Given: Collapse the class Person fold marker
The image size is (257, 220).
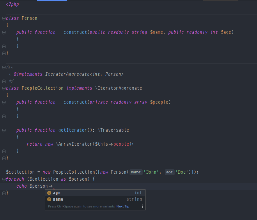Looking at the screenshot, I should pyautogui.click(x=4, y=18).
